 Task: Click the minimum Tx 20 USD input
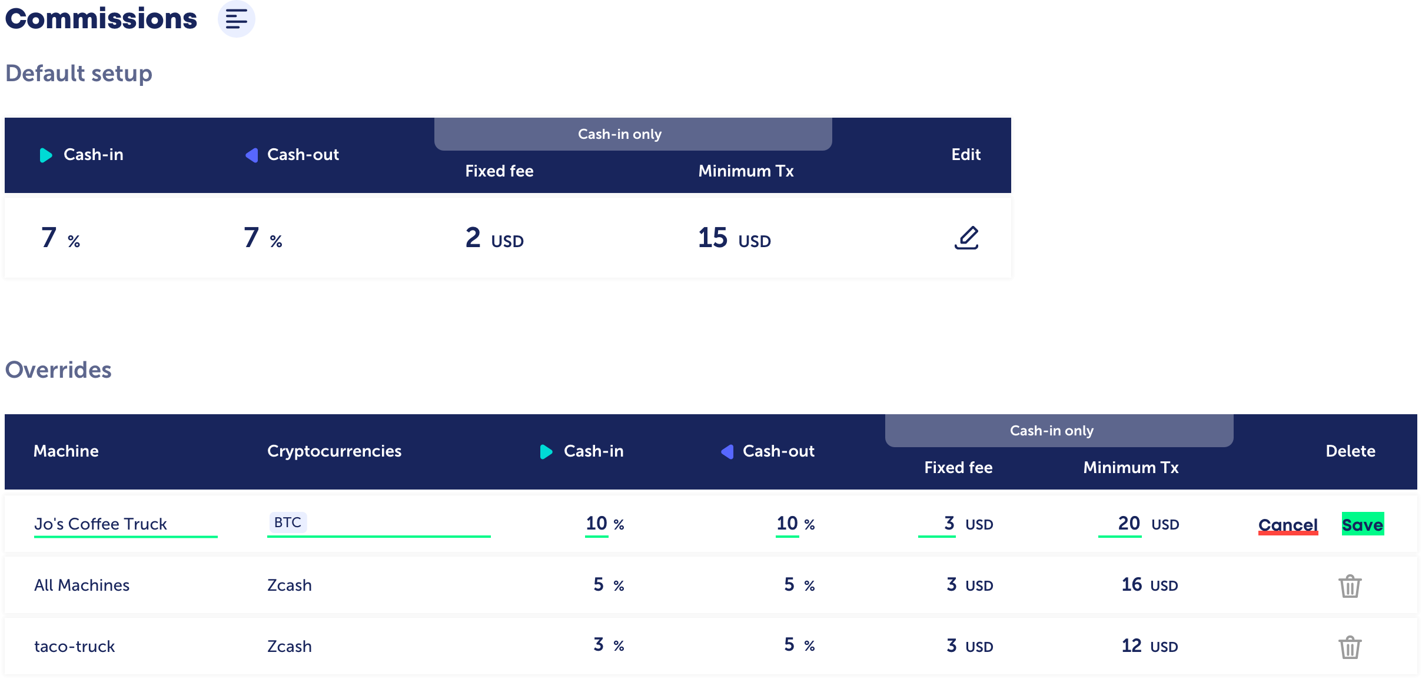1121,524
